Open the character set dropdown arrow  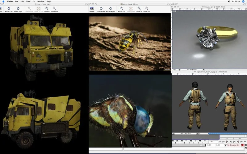click(x=225, y=145)
